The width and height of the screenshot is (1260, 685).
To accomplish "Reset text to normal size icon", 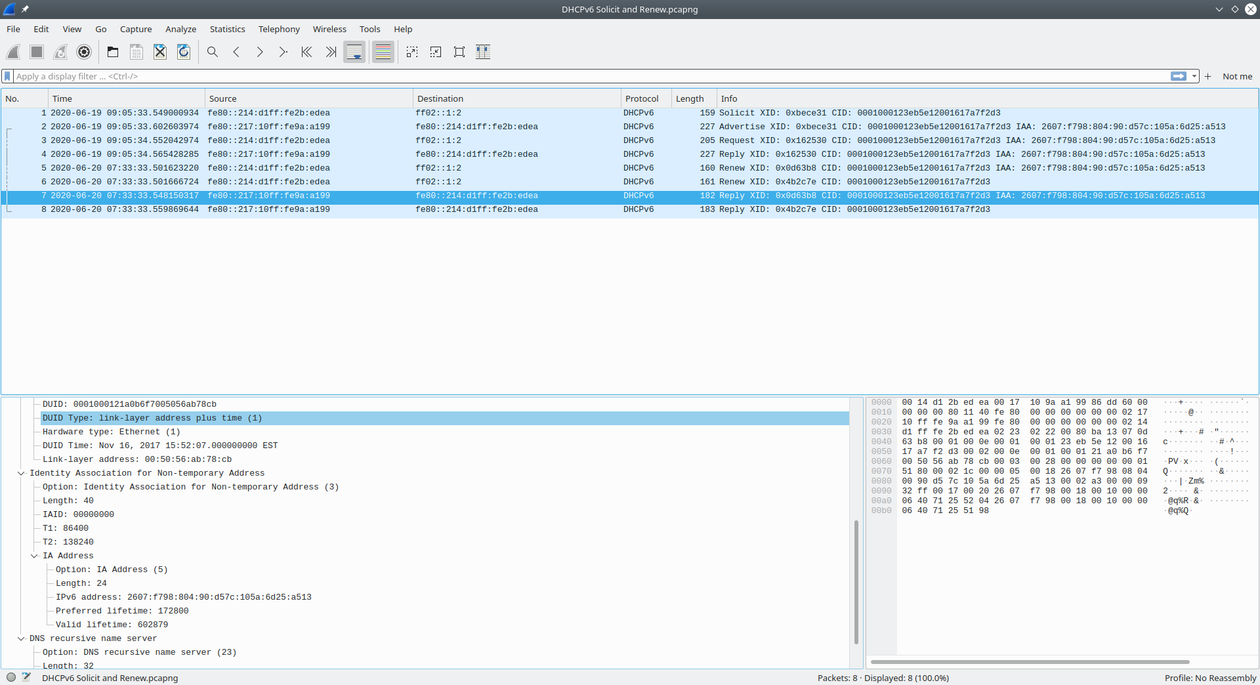I will click(459, 52).
